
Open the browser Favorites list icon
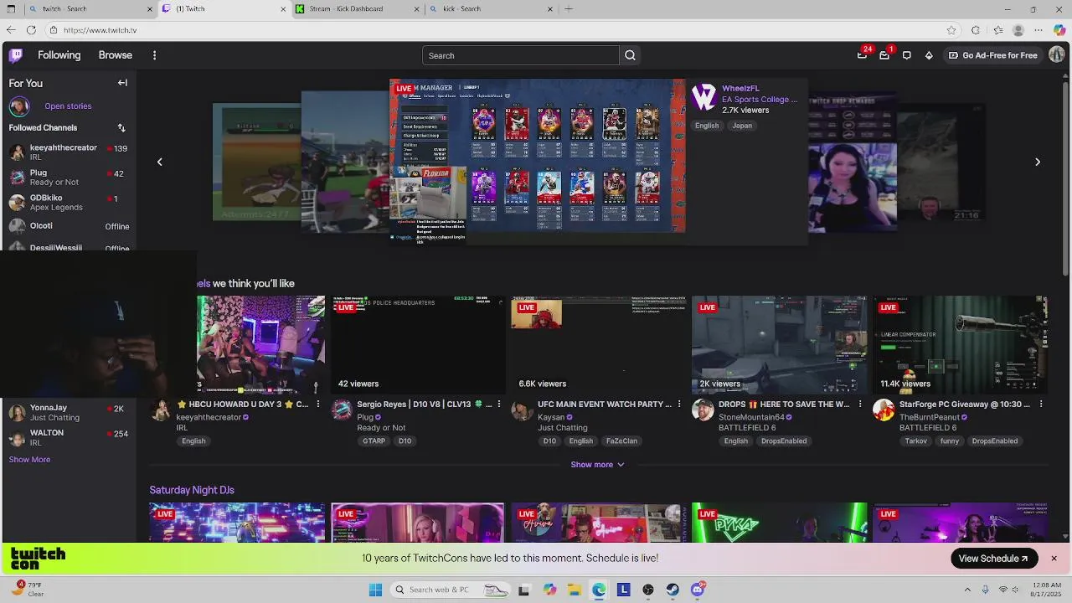(998, 30)
